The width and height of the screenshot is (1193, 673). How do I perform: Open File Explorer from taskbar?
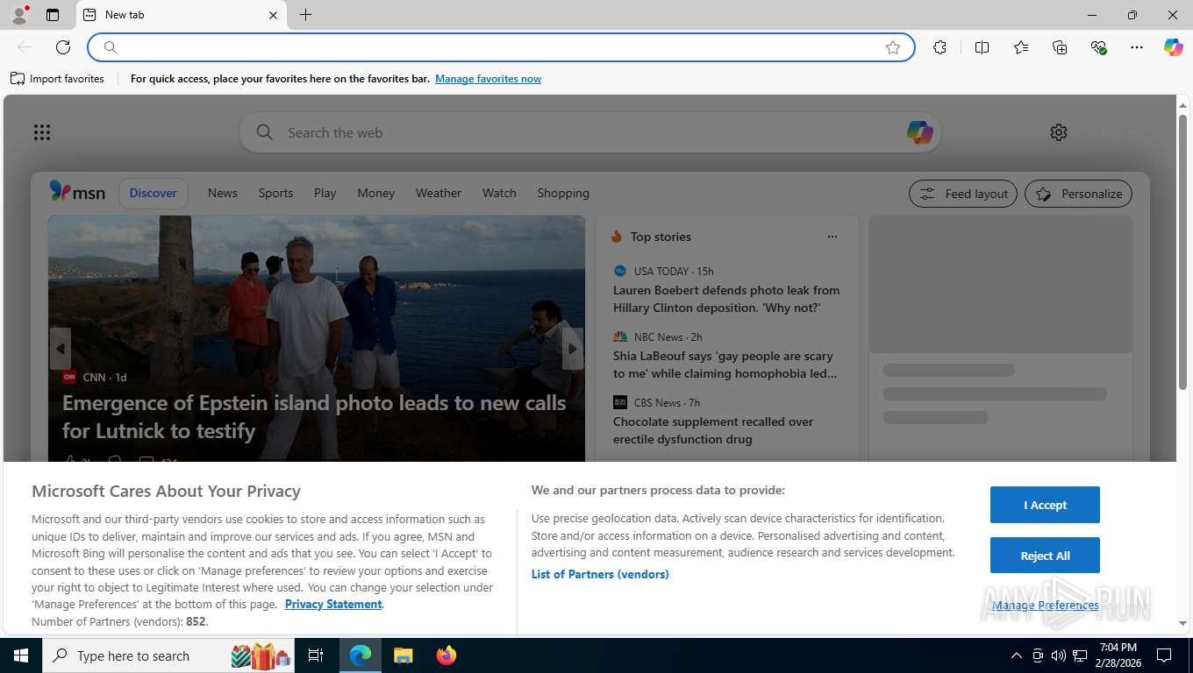click(403, 655)
